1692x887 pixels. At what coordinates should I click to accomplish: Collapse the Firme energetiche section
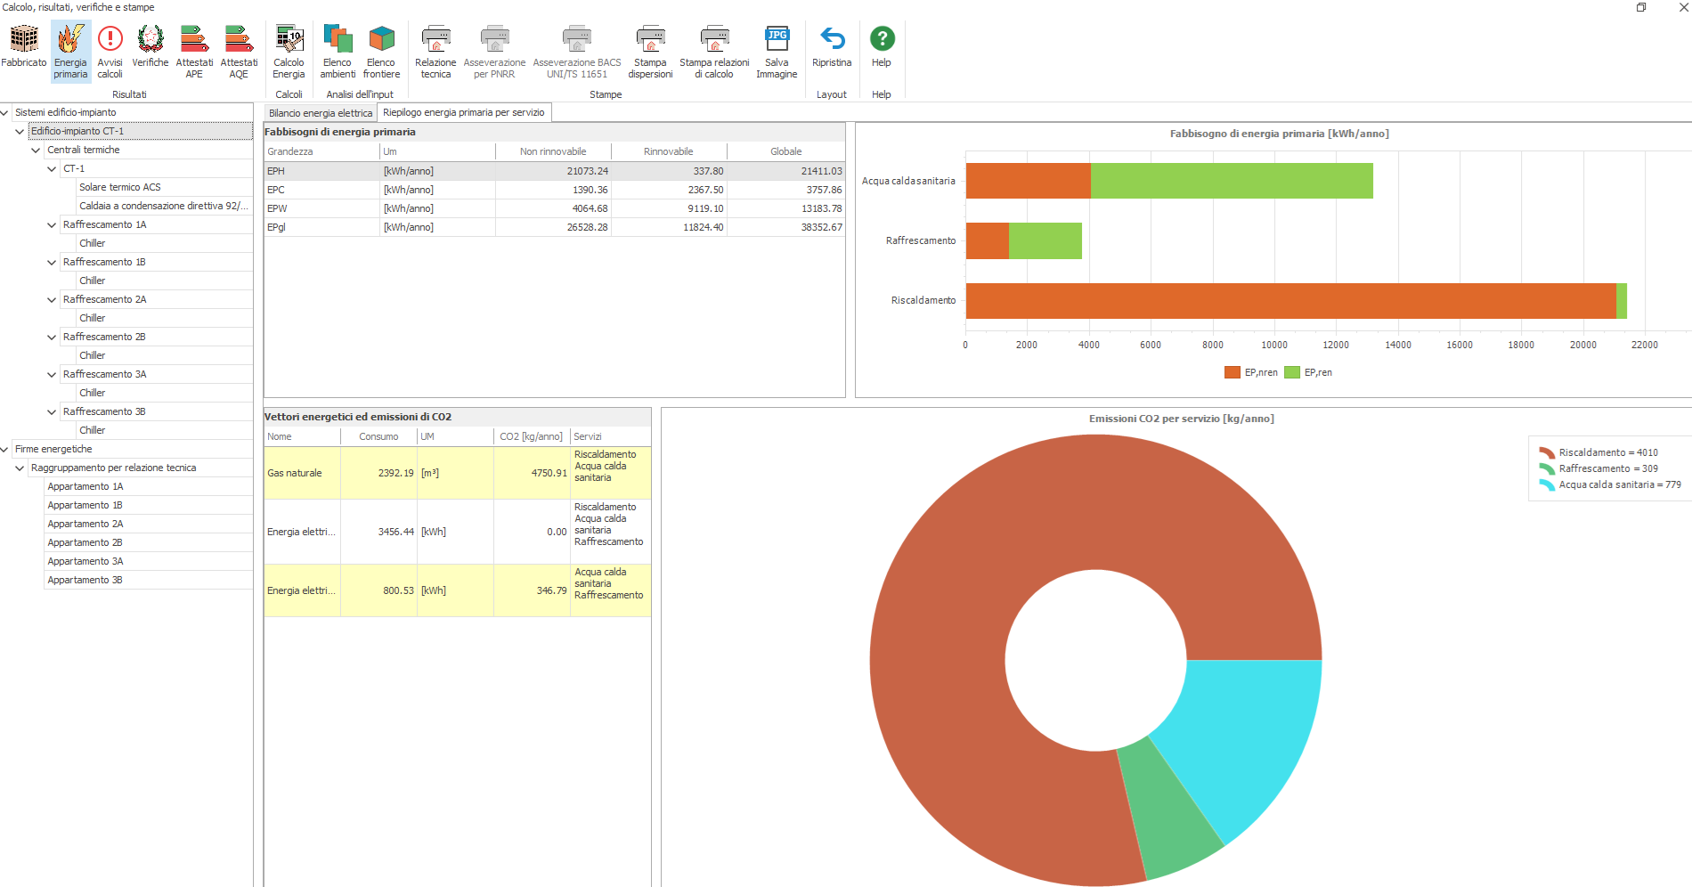tap(5, 450)
